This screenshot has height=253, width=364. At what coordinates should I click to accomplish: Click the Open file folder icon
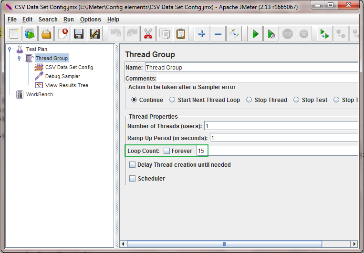click(46, 34)
